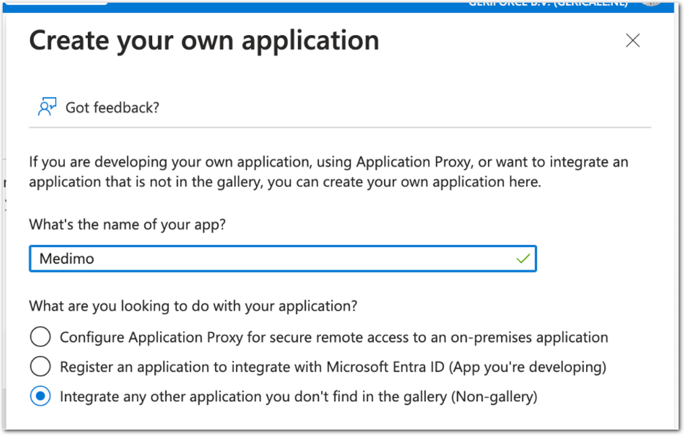Click the tenant name in the top bar
This screenshot has width=684, height=435.
[547, 3]
